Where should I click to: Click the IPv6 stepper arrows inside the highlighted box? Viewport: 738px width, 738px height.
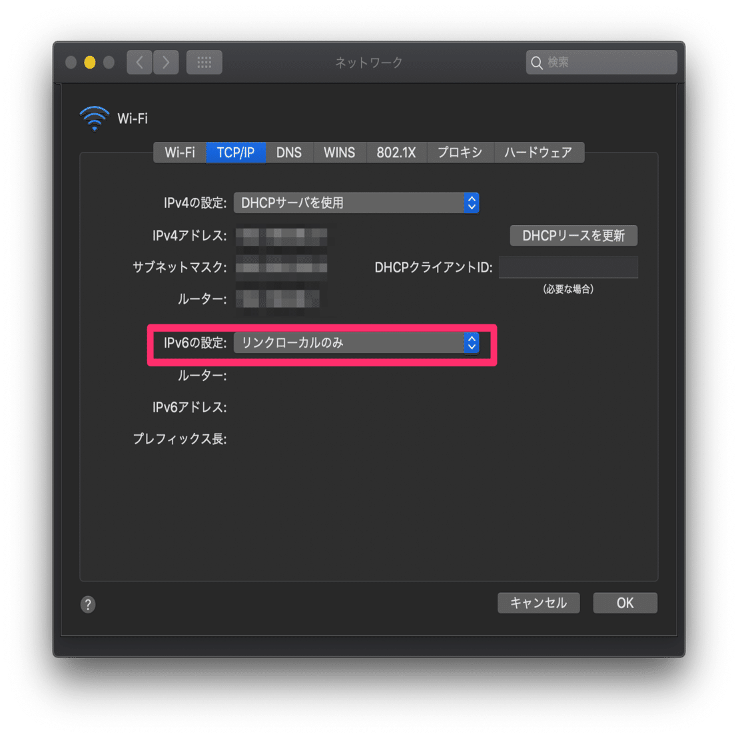[x=471, y=344]
